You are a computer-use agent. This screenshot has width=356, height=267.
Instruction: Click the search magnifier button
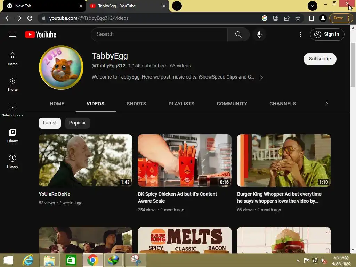[238, 34]
